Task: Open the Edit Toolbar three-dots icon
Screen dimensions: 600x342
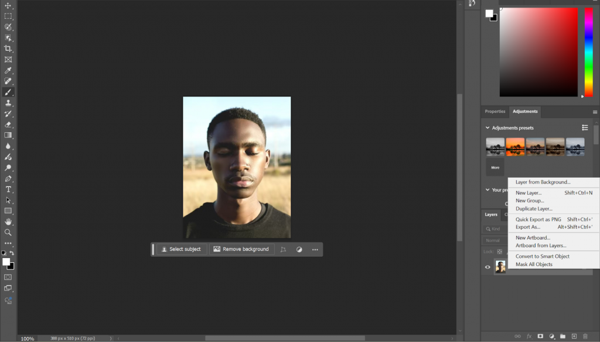Action: [x=8, y=243]
